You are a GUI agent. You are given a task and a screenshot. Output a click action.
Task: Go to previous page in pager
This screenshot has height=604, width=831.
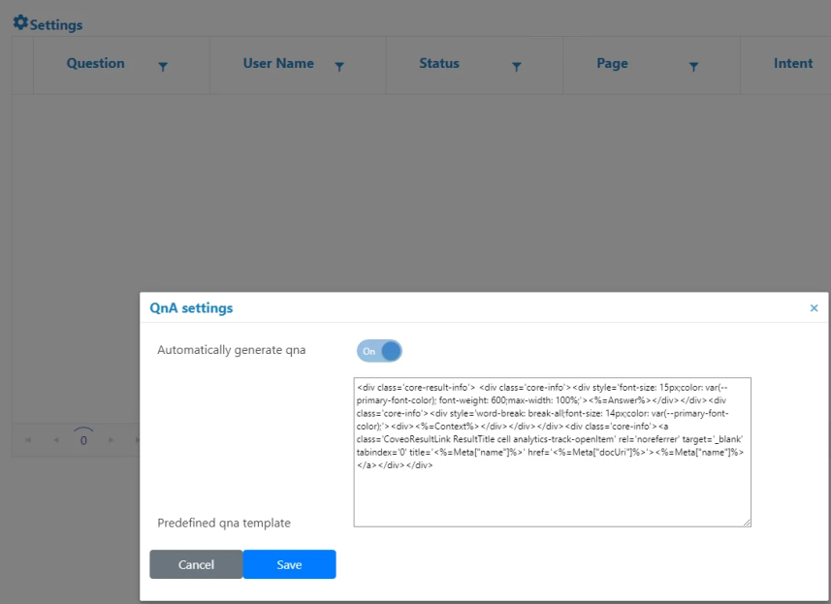[55, 440]
